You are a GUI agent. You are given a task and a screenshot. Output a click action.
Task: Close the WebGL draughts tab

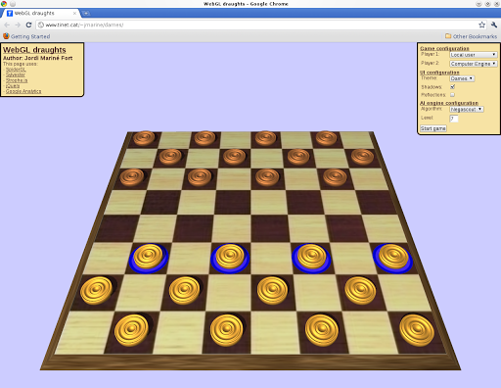point(74,14)
